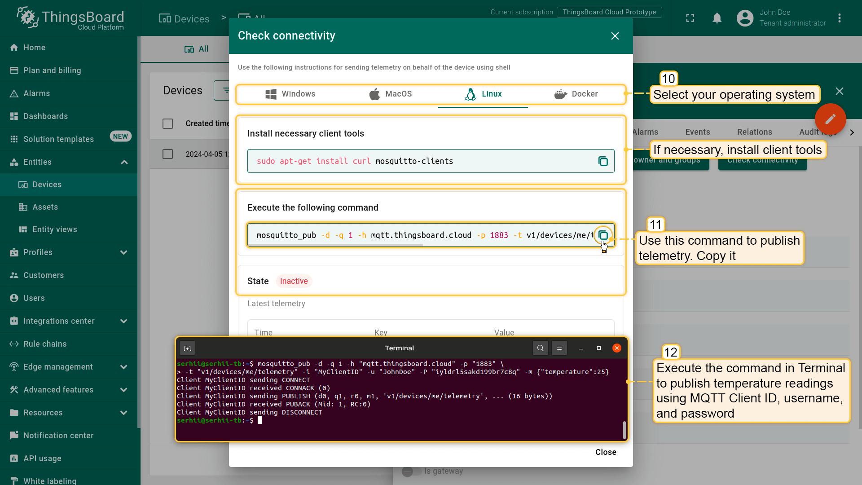This screenshot has height=485, width=862.
Task: Select the Linux tab
Action: [483, 94]
